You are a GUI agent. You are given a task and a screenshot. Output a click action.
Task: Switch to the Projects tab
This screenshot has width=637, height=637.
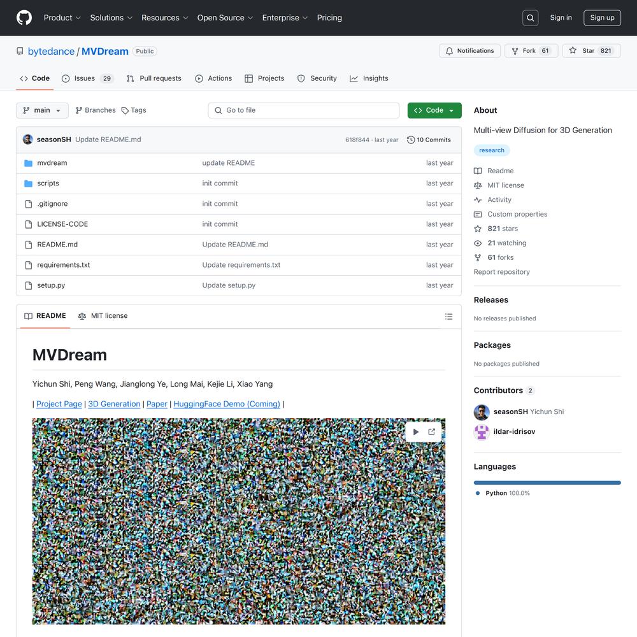(x=264, y=78)
